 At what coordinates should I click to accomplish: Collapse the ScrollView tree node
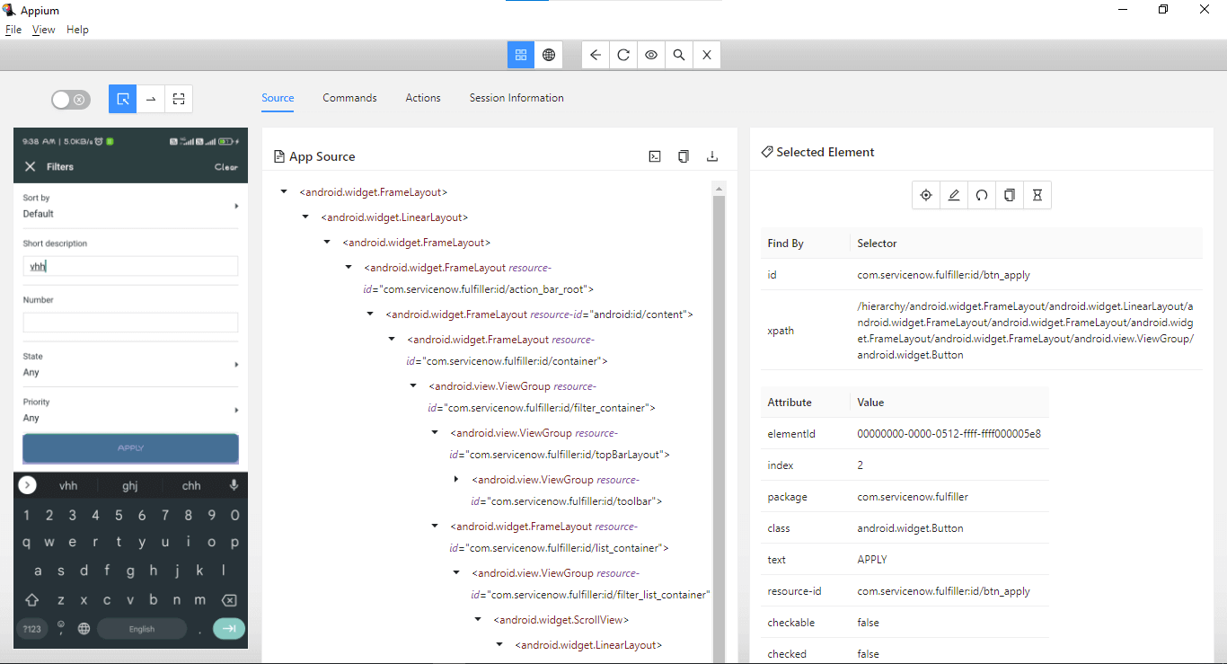point(478,620)
